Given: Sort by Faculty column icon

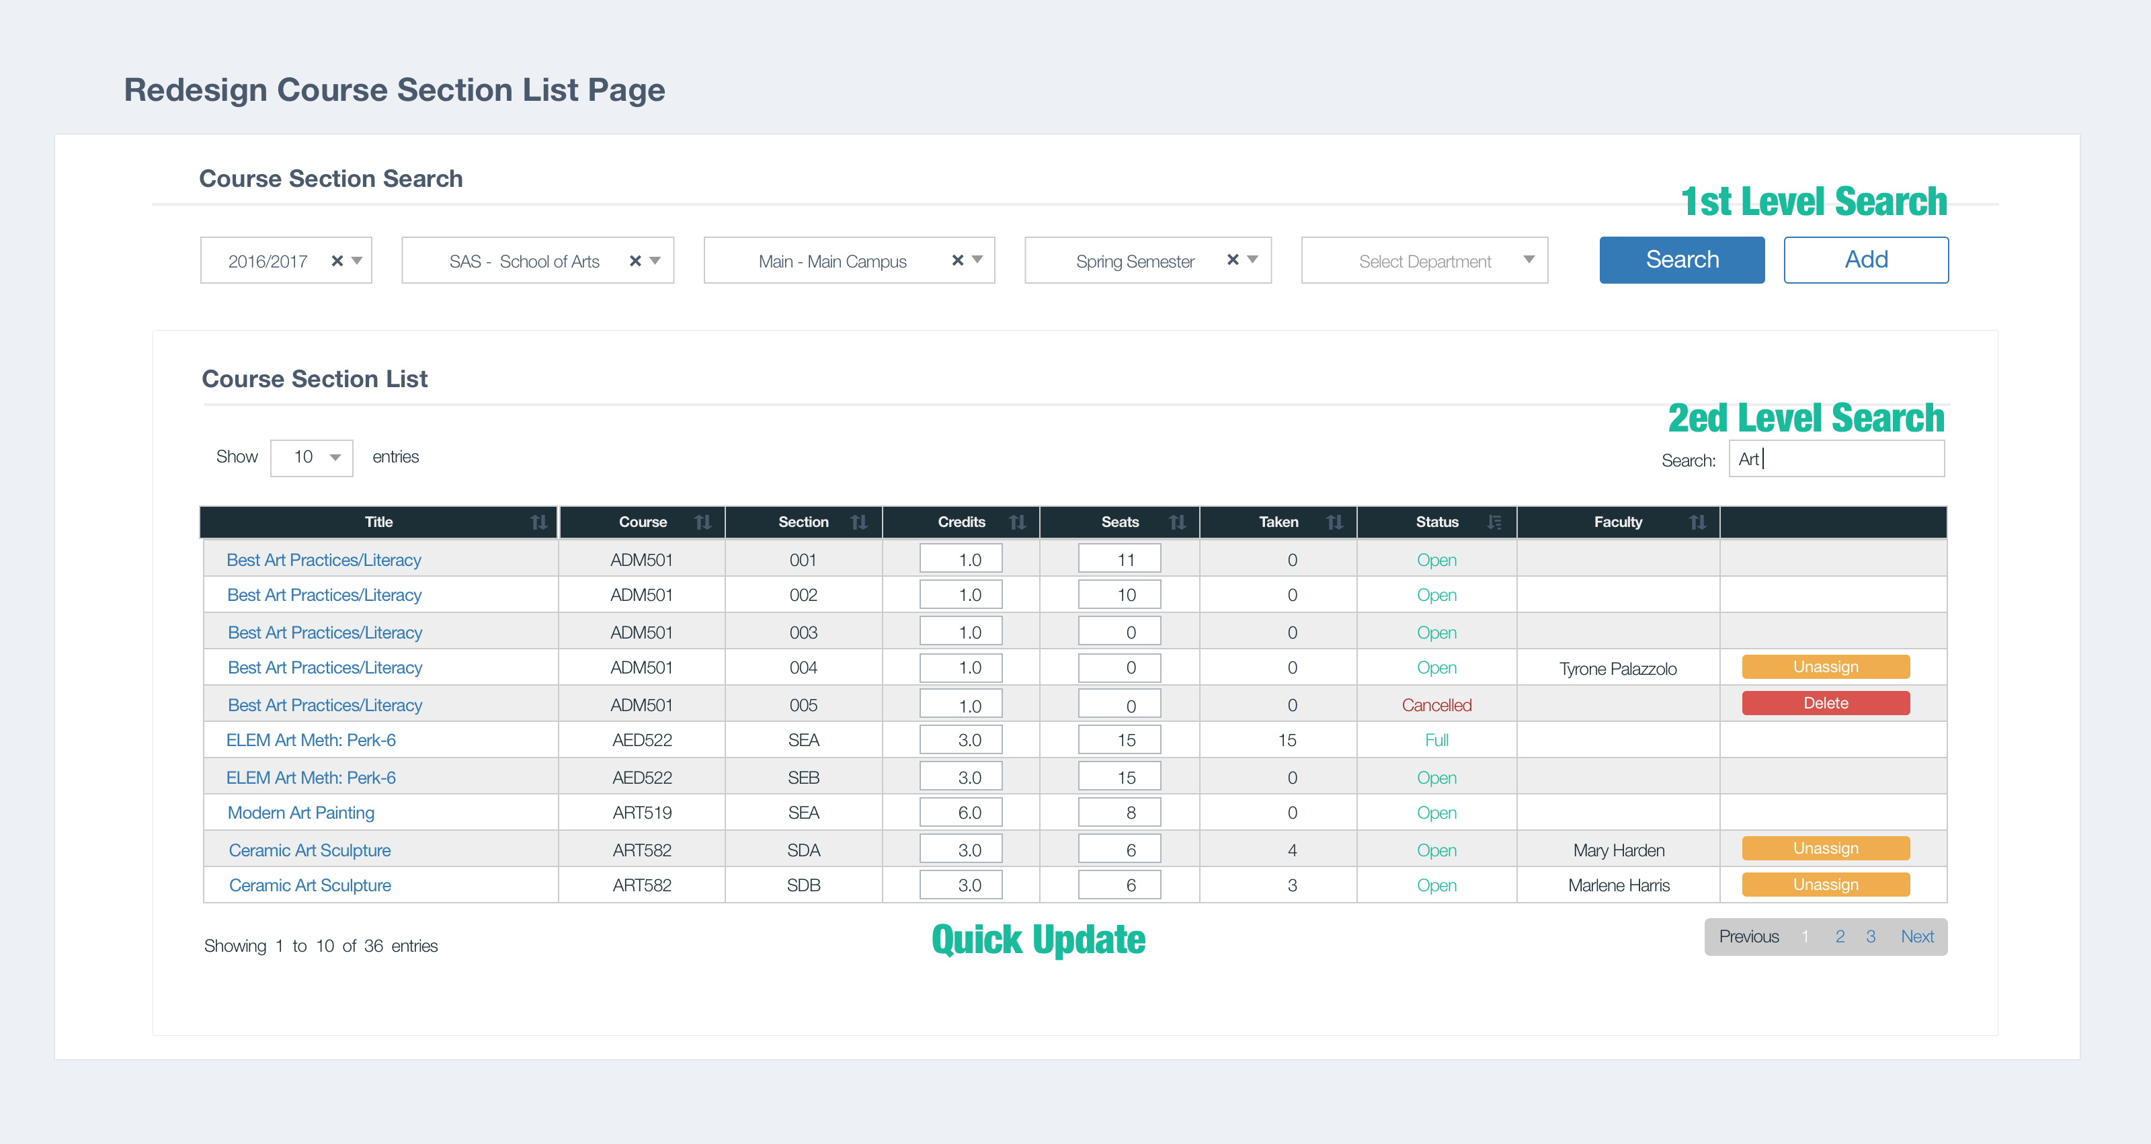Looking at the screenshot, I should point(1697,522).
